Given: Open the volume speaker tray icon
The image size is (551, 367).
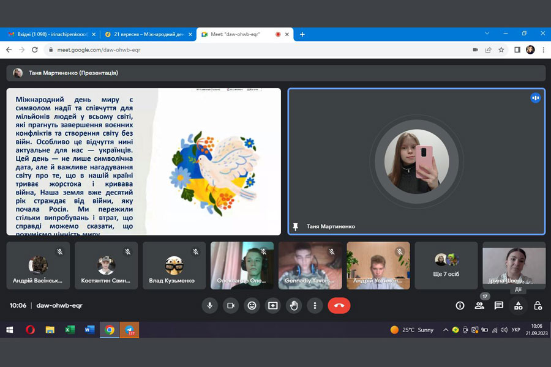Looking at the screenshot, I should pos(504,330).
